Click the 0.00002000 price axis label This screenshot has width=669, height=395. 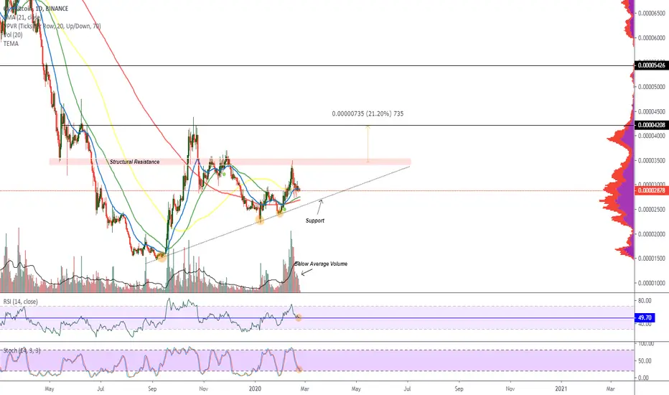[652, 234]
